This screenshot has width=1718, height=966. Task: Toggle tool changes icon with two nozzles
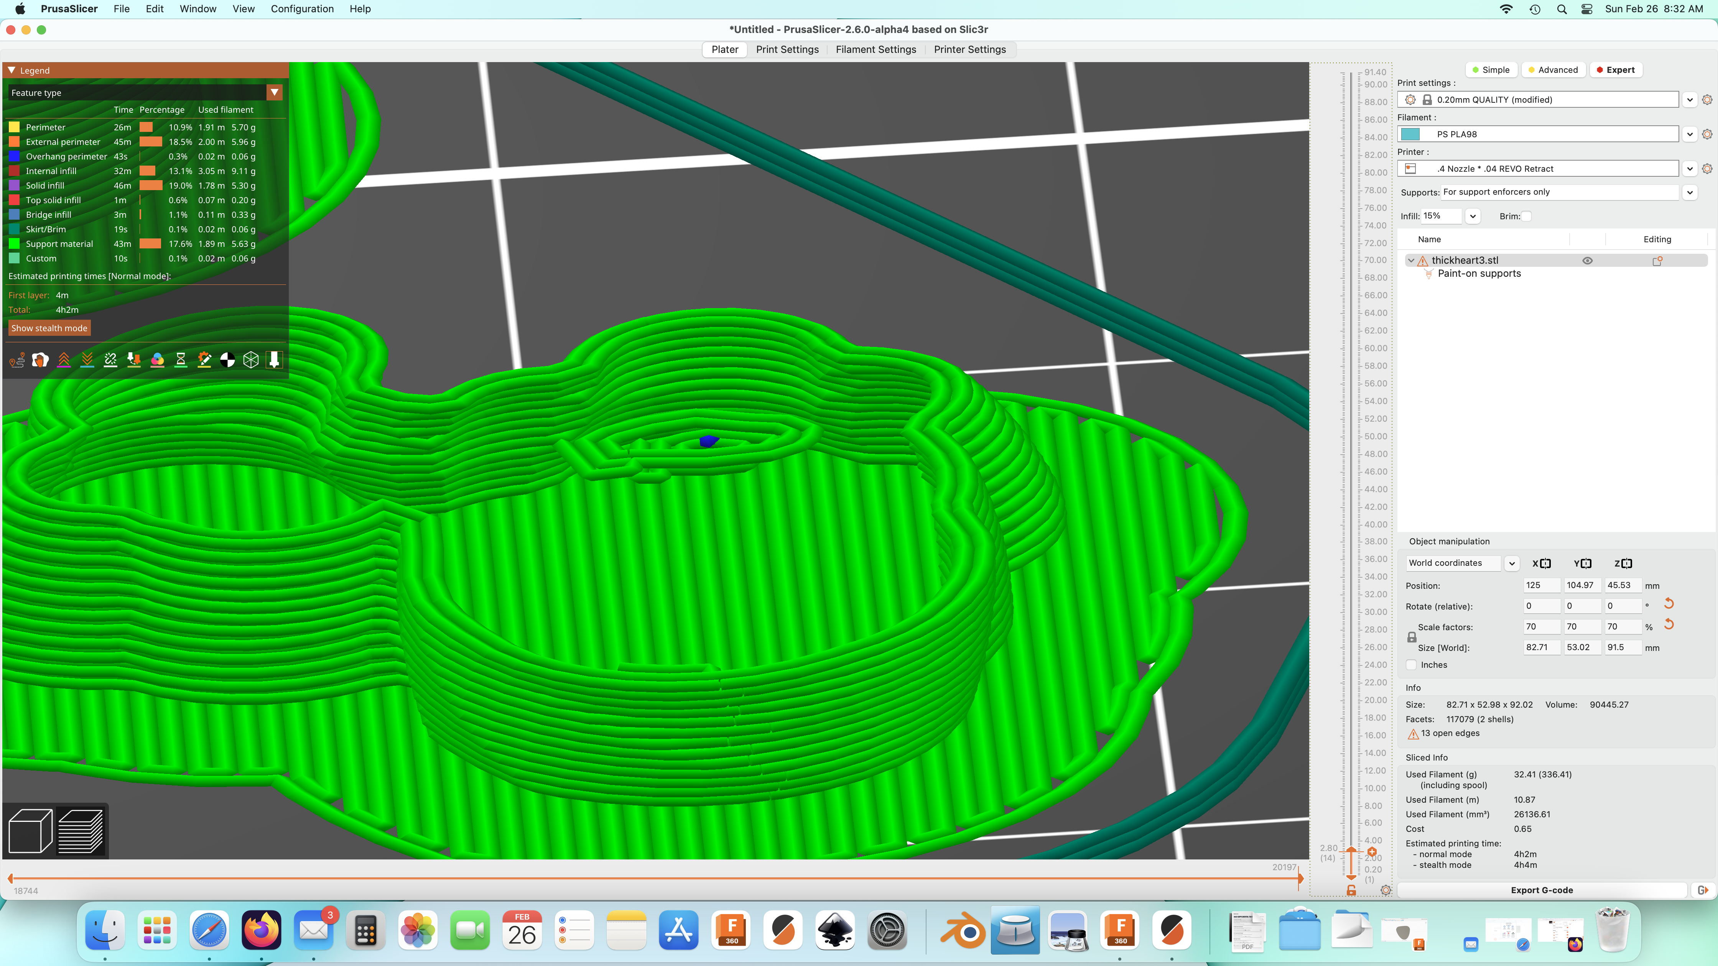(x=134, y=360)
